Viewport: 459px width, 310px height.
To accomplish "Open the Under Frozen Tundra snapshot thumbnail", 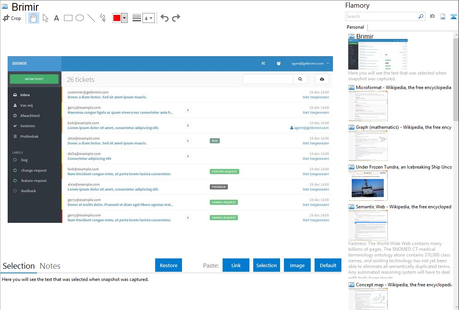I will 368,185.
